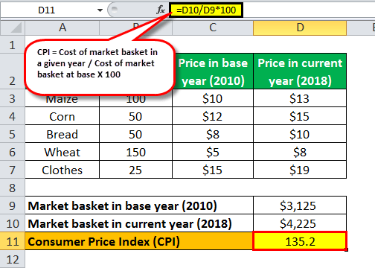Click the $4,225 cell
The image size is (375, 268).
tap(300, 223)
